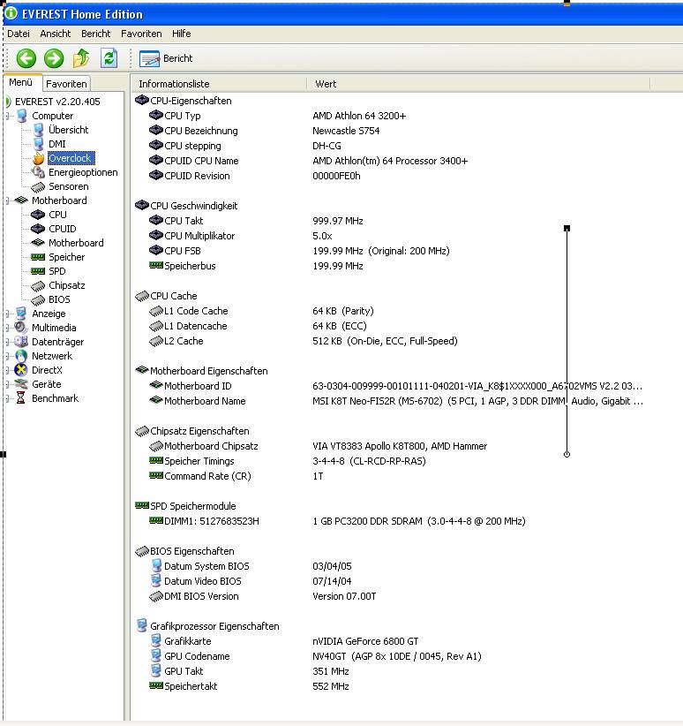Click the Overclock flame icon in the tree
Viewport: 683px width, 726px height.
coord(39,158)
